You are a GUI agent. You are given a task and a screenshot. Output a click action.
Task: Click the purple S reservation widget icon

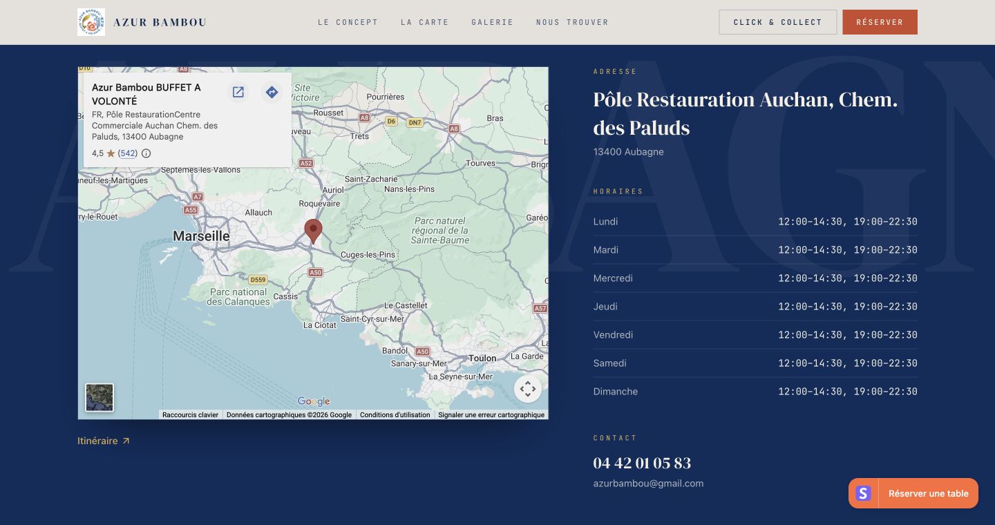tap(864, 493)
